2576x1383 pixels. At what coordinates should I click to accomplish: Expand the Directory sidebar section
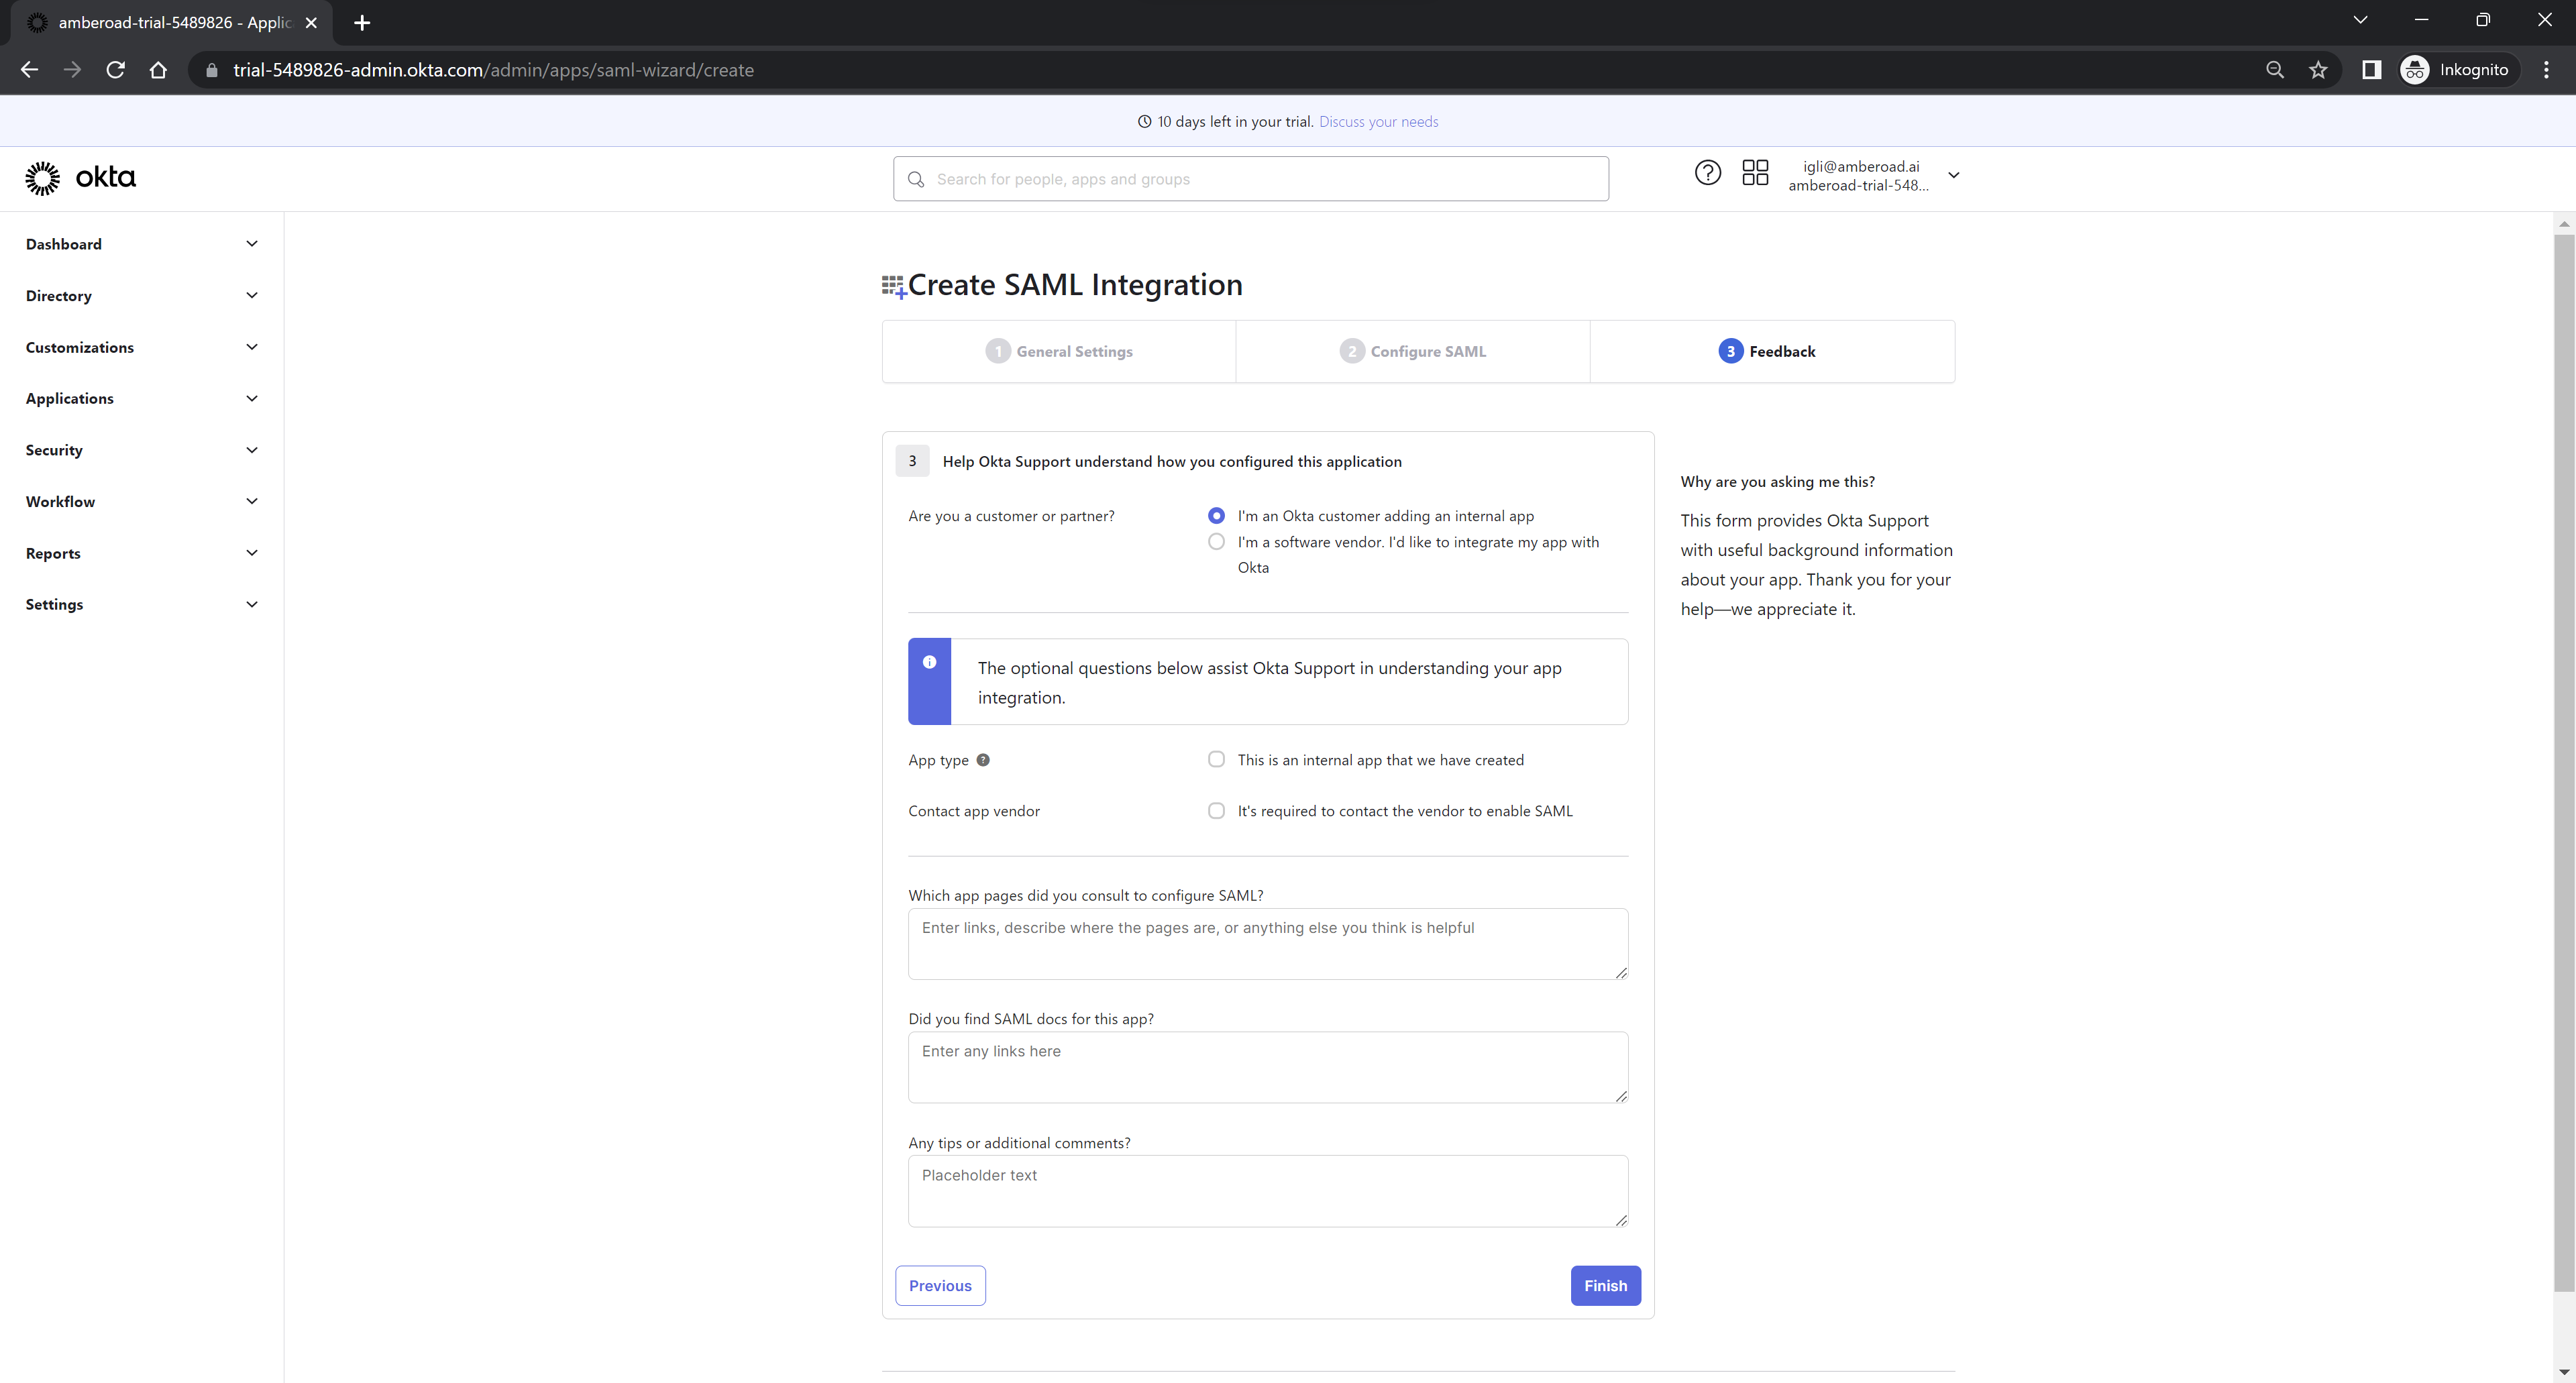(x=142, y=296)
